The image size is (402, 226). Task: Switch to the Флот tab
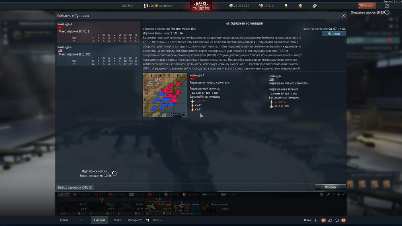(117, 220)
